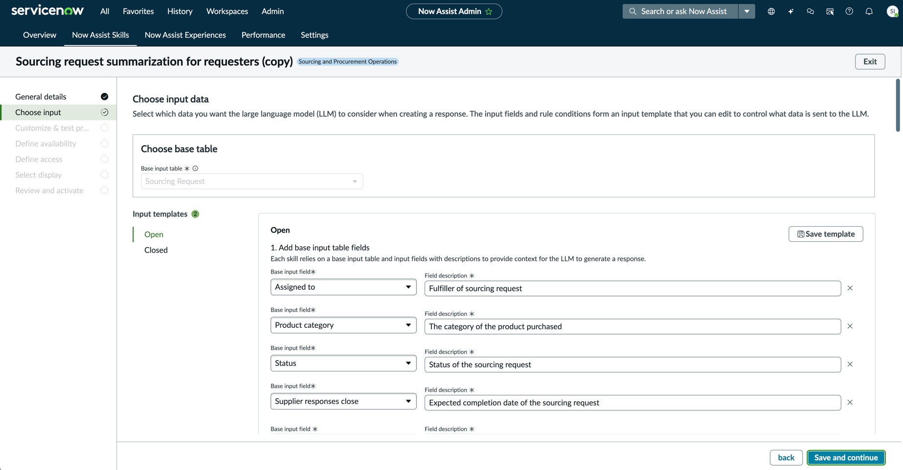This screenshot has height=470, width=903.
Task: Switch to the Settings tab
Action: tap(315, 35)
